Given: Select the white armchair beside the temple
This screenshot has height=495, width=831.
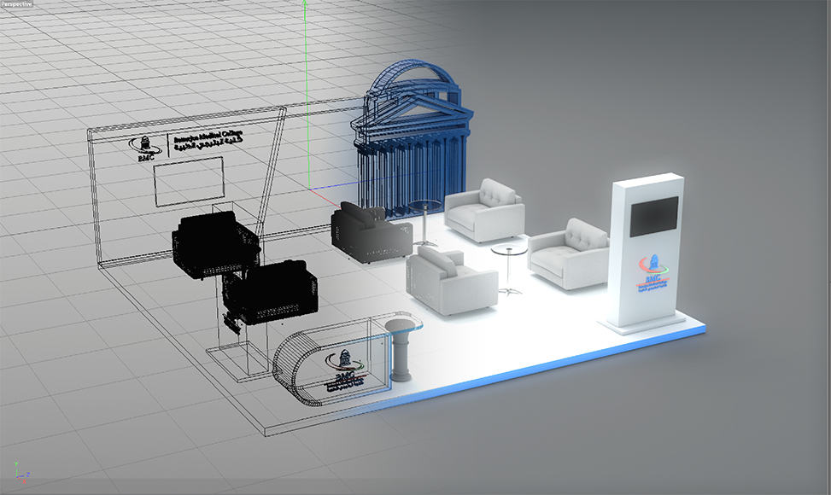Looking at the screenshot, I should pos(485,209).
